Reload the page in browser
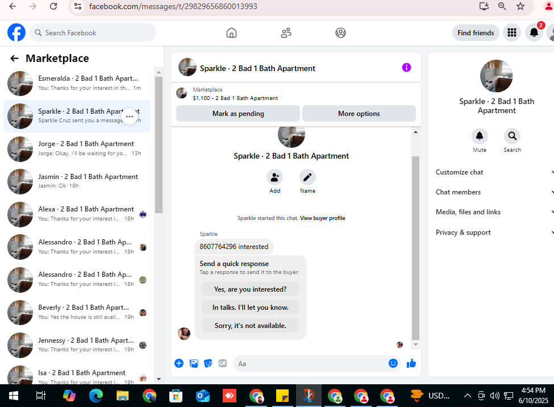This screenshot has height=407, width=554. (x=53, y=6)
